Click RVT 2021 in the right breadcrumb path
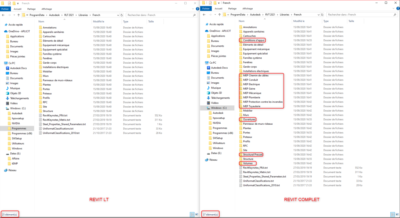 pyautogui.click(x=270, y=15)
